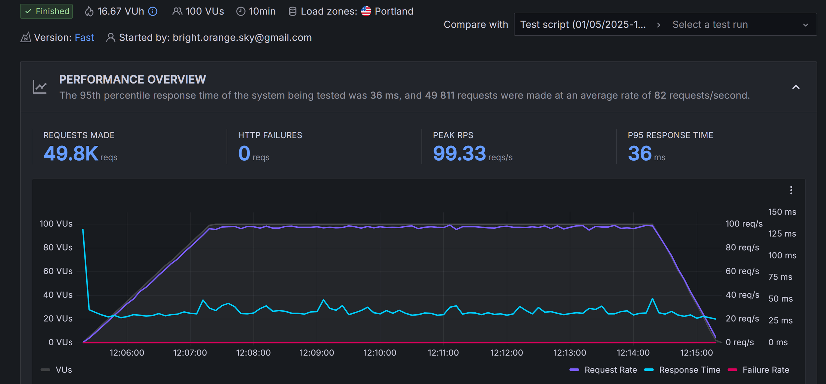The height and width of the screenshot is (384, 826).
Task: Open the Fast version link
Action: click(84, 38)
